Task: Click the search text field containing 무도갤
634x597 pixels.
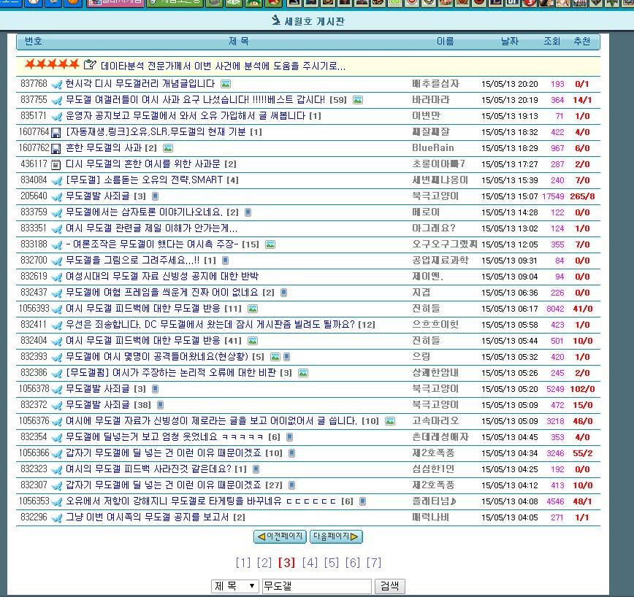Action: 316,586
